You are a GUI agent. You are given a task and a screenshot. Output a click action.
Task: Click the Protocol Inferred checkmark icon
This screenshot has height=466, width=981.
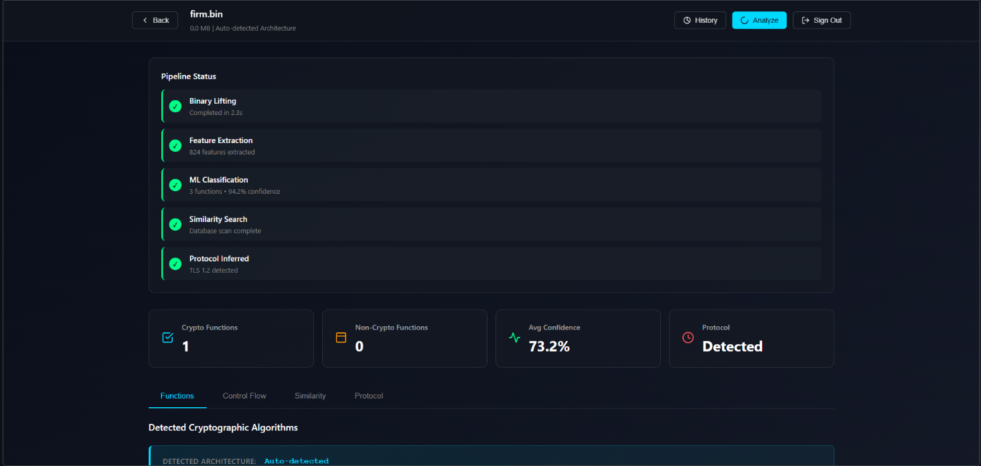[x=175, y=264]
